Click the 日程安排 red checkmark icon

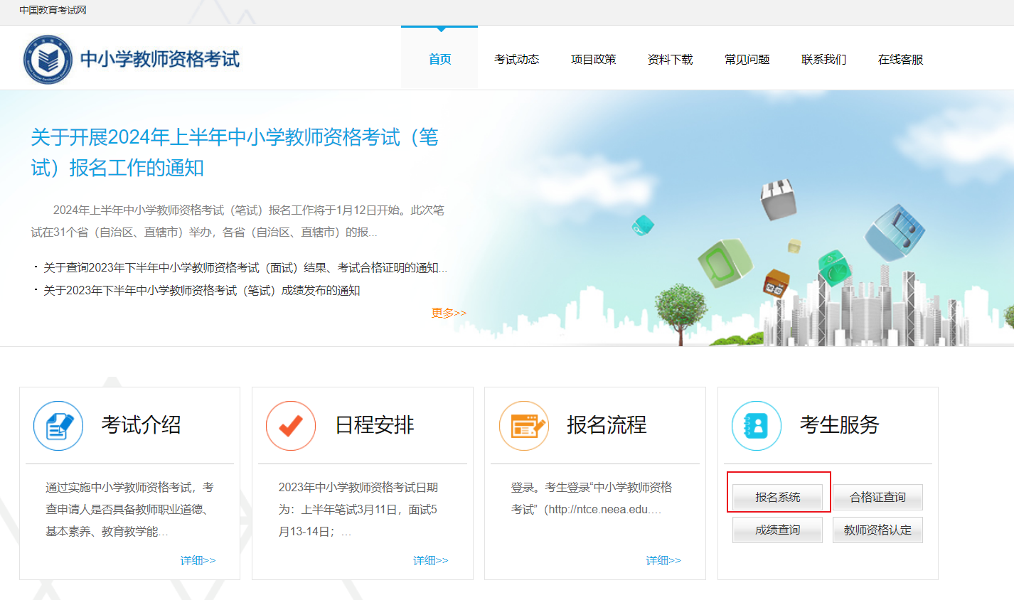point(291,426)
